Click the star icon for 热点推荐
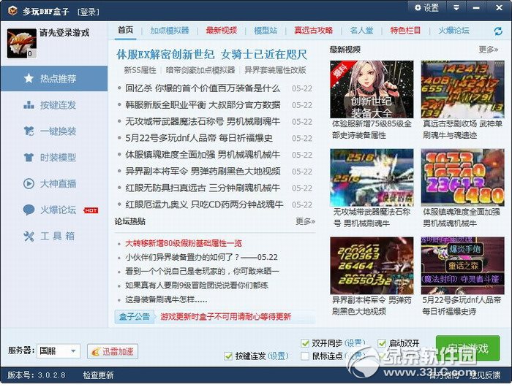The width and height of the screenshot is (512, 387). [29, 78]
